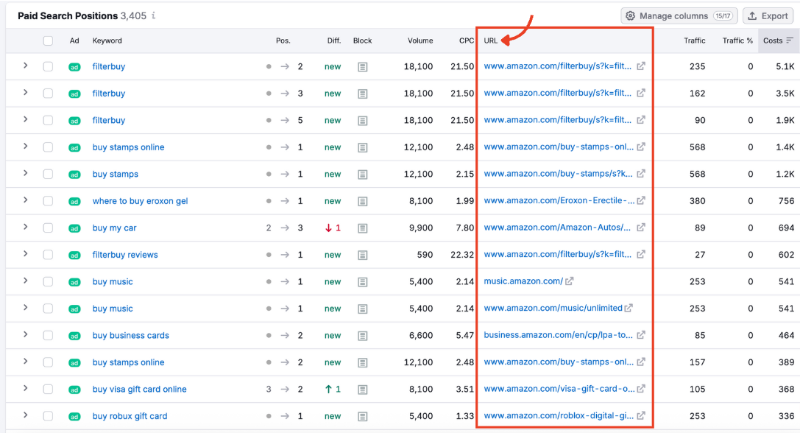
Task: Open the buy stamps online keyword link
Action: pos(129,147)
